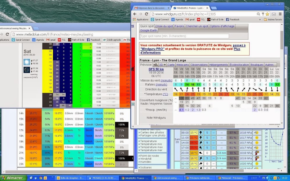The height and width of the screenshot is (181, 290).
Task: Expand the Z-RXT toolbar chevron on taskbar
Action: coord(259,177)
